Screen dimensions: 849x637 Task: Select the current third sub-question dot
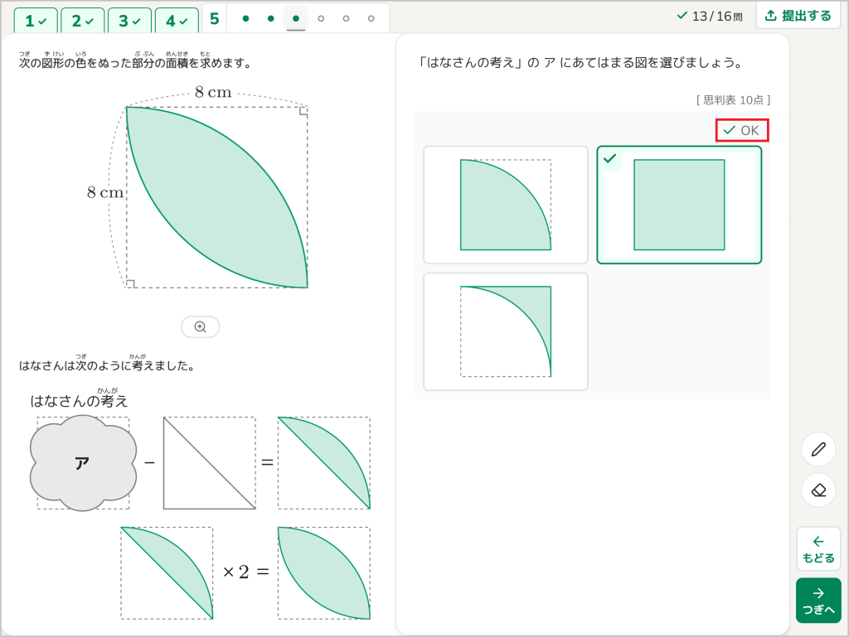coord(296,19)
